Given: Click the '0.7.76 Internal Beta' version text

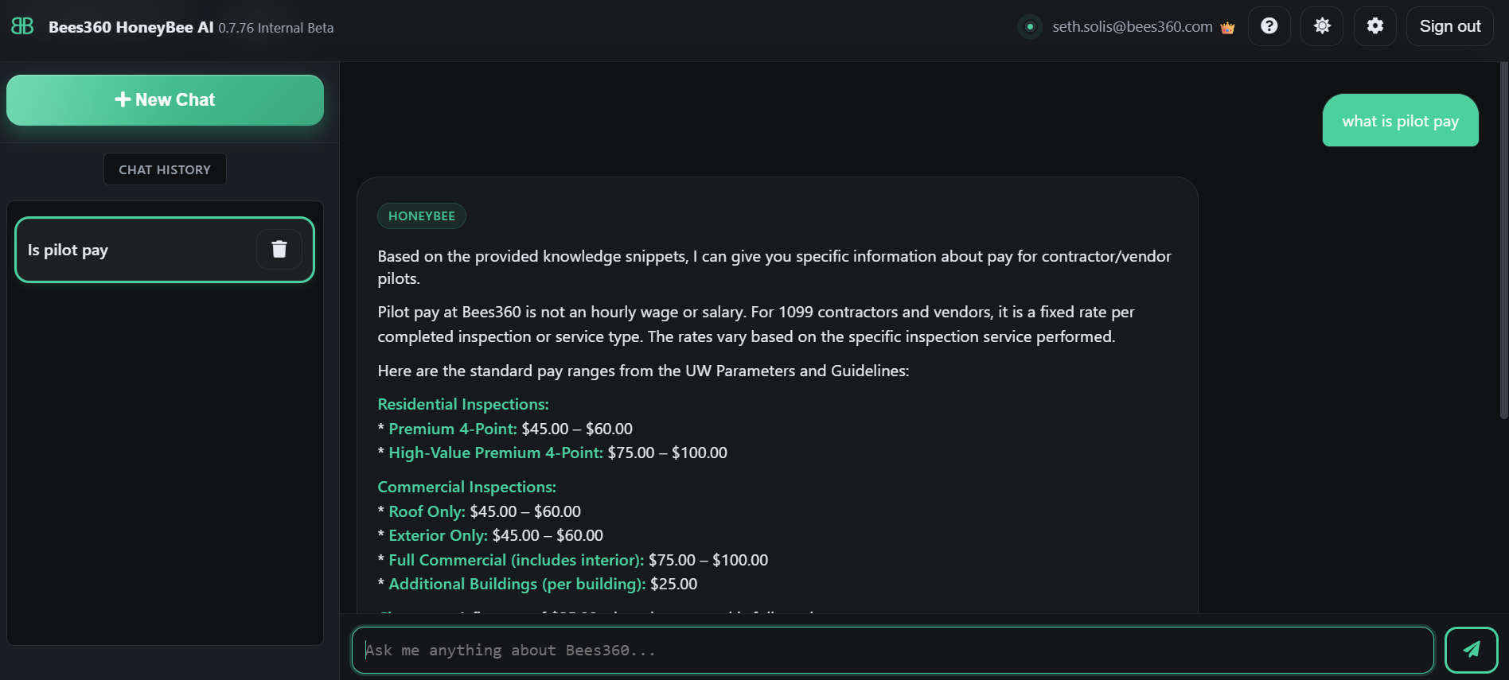Looking at the screenshot, I should (276, 28).
